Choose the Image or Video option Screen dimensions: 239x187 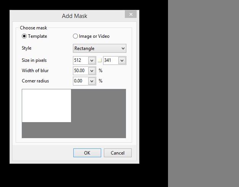coord(75,36)
